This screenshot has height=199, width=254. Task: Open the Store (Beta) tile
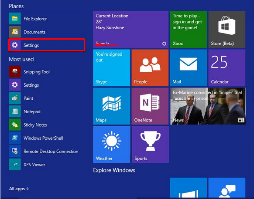coord(227,30)
